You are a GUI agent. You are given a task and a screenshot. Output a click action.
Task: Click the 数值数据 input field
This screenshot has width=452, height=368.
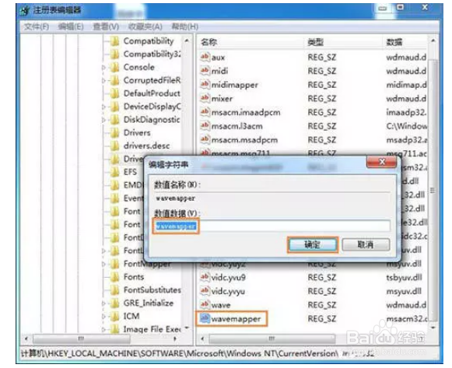click(272, 226)
